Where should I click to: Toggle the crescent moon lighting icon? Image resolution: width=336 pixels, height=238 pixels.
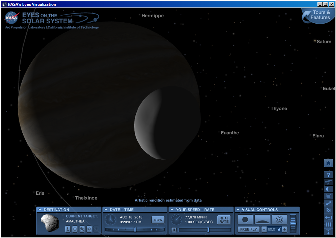tap(328, 189)
